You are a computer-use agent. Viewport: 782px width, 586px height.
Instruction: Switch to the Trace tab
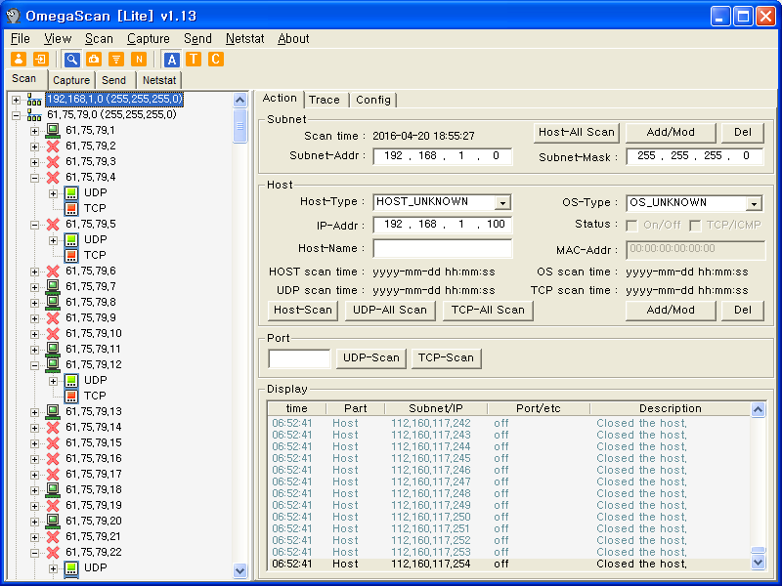coord(326,99)
